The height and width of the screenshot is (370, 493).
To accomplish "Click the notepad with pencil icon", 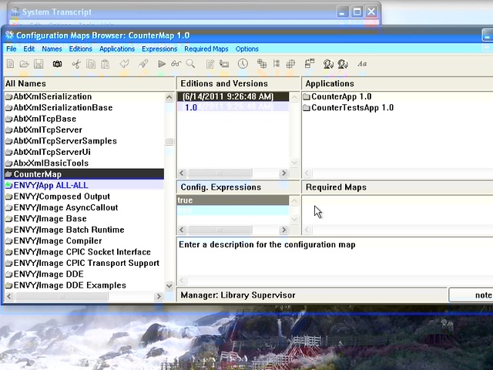I will (x=210, y=64).
